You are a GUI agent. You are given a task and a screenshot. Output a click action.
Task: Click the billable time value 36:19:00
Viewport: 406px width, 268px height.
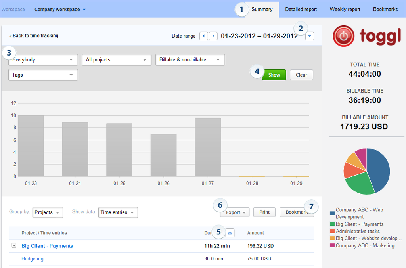[365, 100]
